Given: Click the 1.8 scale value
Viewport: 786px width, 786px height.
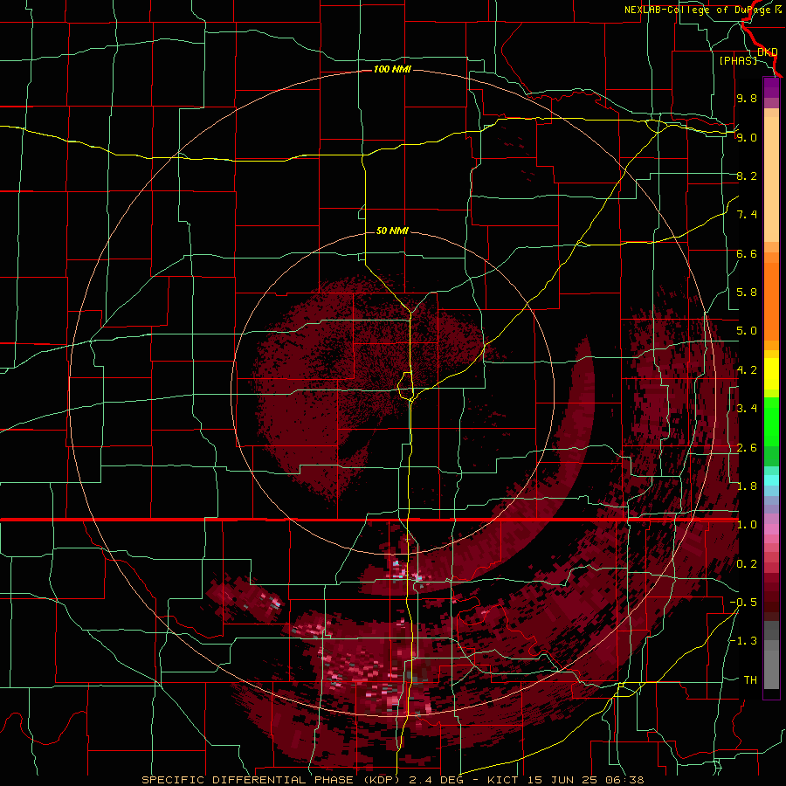Looking at the screenshot, I should (747, 486).
